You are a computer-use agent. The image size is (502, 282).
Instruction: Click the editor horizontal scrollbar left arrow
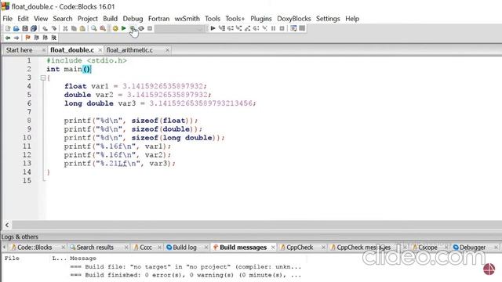tap(7, 225)
